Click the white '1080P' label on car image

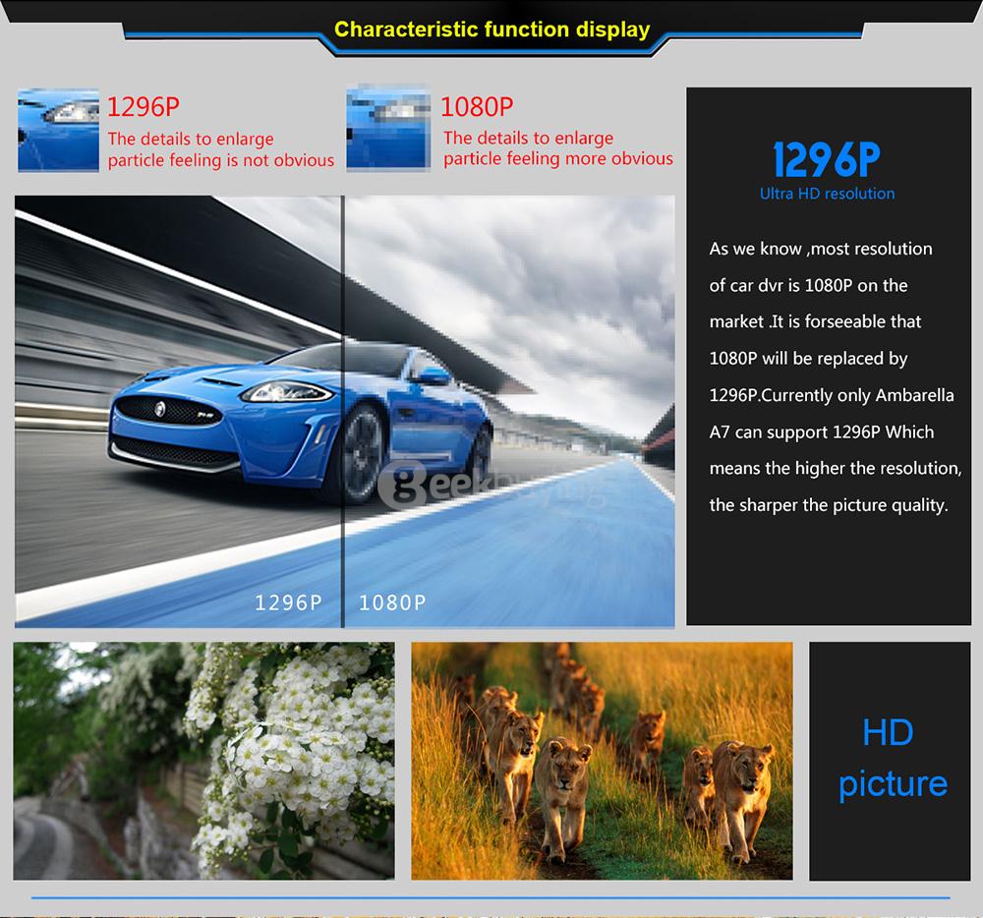pyautogui.click(x=392, y=602)
